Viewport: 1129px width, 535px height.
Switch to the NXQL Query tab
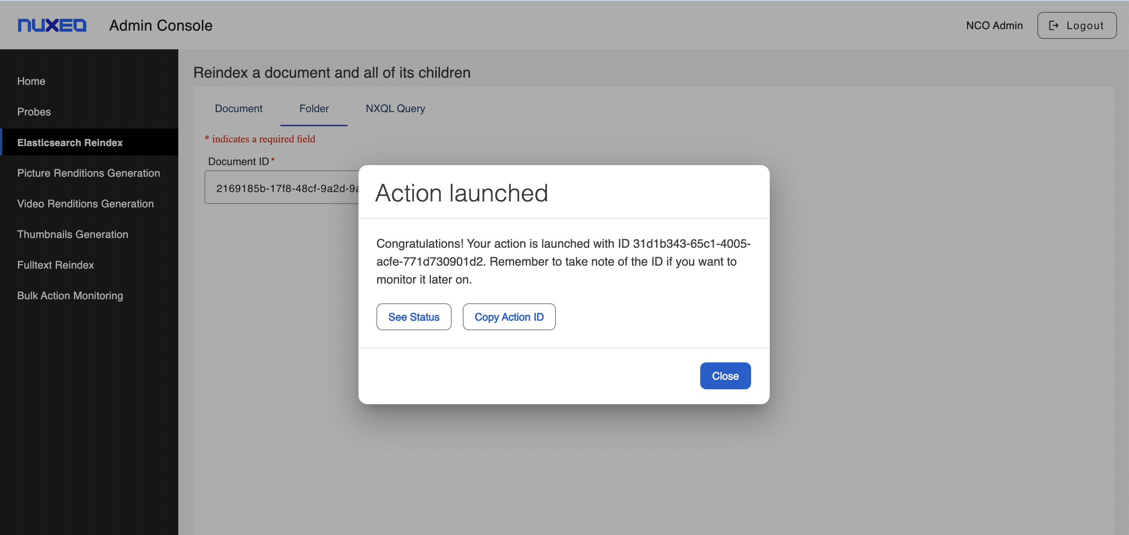pyautogui.click(x=395, y=109)
